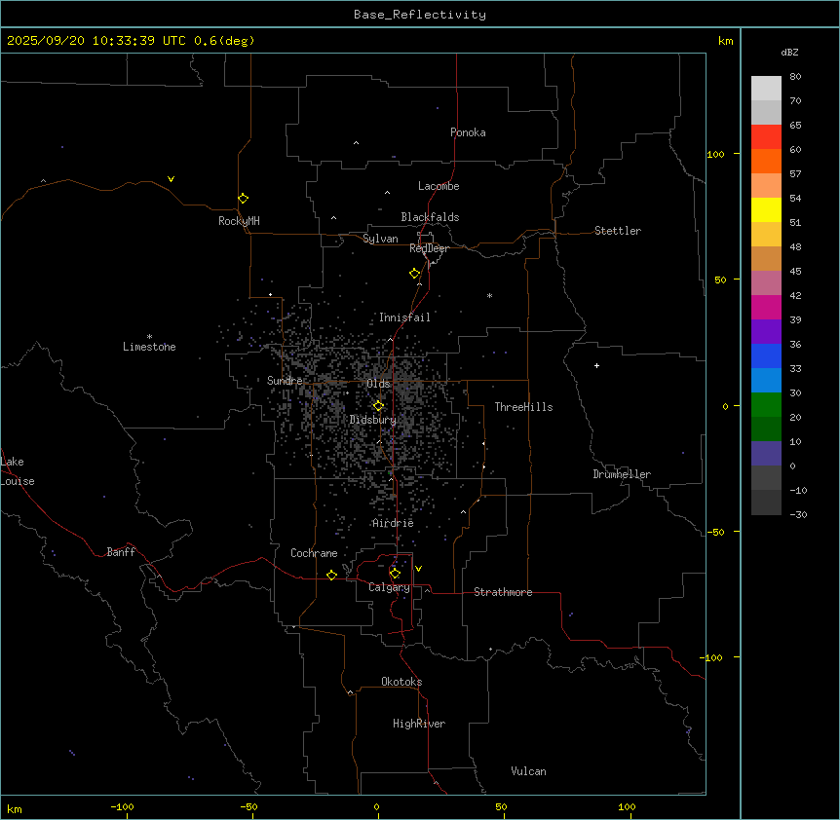
Task: Click the red swatch in dBZ legend
Action: [x=766, y=136]
